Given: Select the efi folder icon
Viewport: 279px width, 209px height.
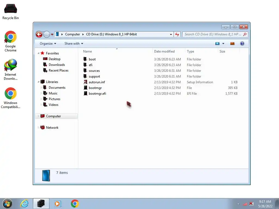Looking at the screenshot, I should [x=85, y=65].
